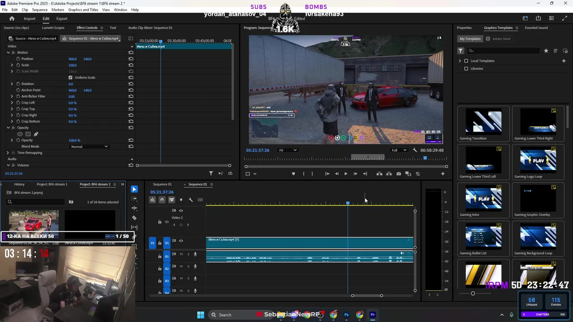
Task: Open the Edit menu
Action: click(14, 10)
